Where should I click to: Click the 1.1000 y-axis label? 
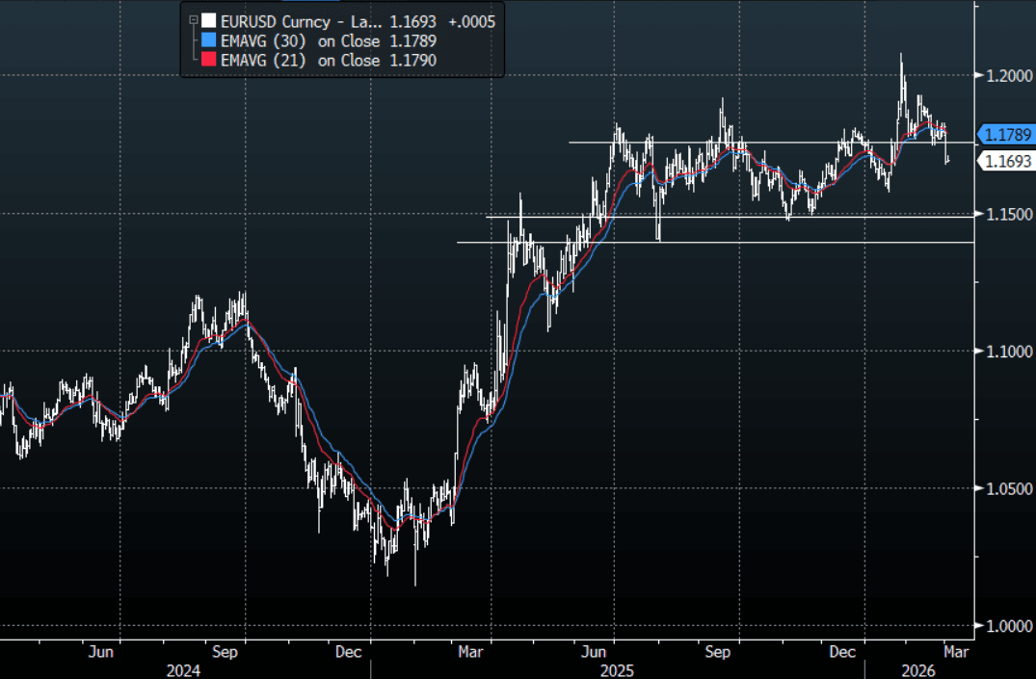tap(1005, 351)
